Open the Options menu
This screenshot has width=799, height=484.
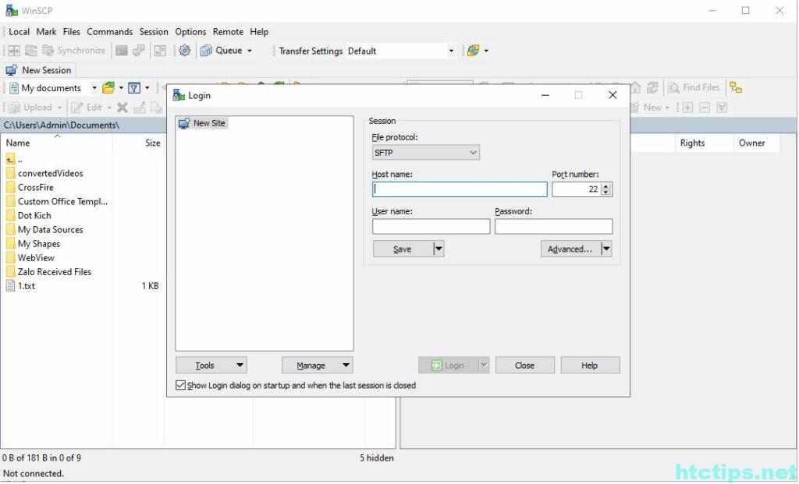(x=190, y=31)
